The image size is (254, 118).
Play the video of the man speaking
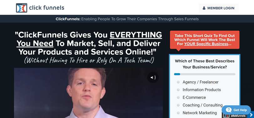[88, 93]
